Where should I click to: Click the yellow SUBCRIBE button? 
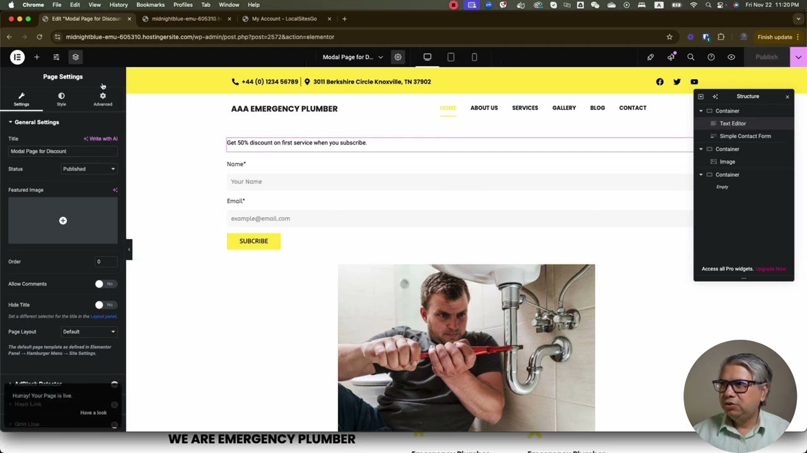(x=253, y=241)
